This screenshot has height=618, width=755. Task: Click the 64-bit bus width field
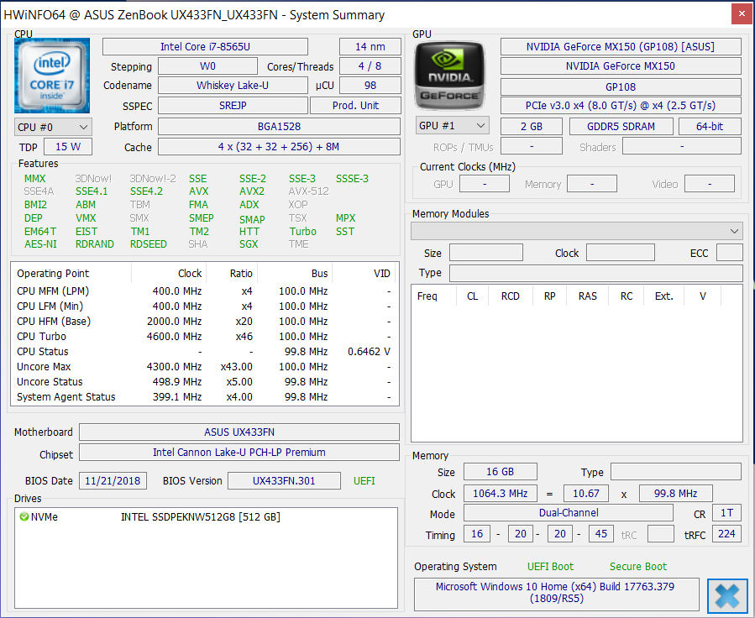[710, 126]
